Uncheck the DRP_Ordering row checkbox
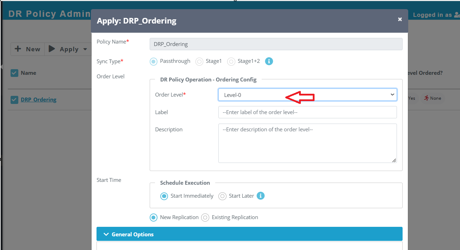This screenshot has width=460, height=250. [x=14, y=100]
